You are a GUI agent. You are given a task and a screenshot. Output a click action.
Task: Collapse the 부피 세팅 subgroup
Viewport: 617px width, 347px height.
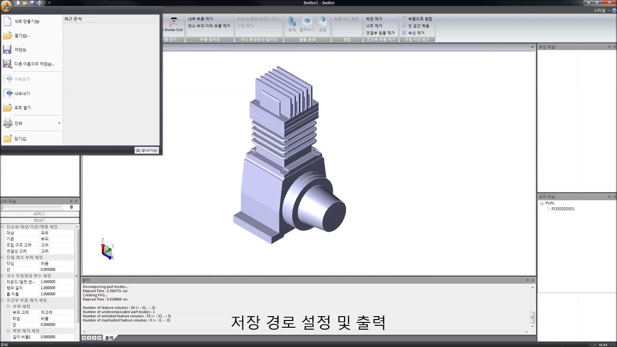[x=8, y=307]
